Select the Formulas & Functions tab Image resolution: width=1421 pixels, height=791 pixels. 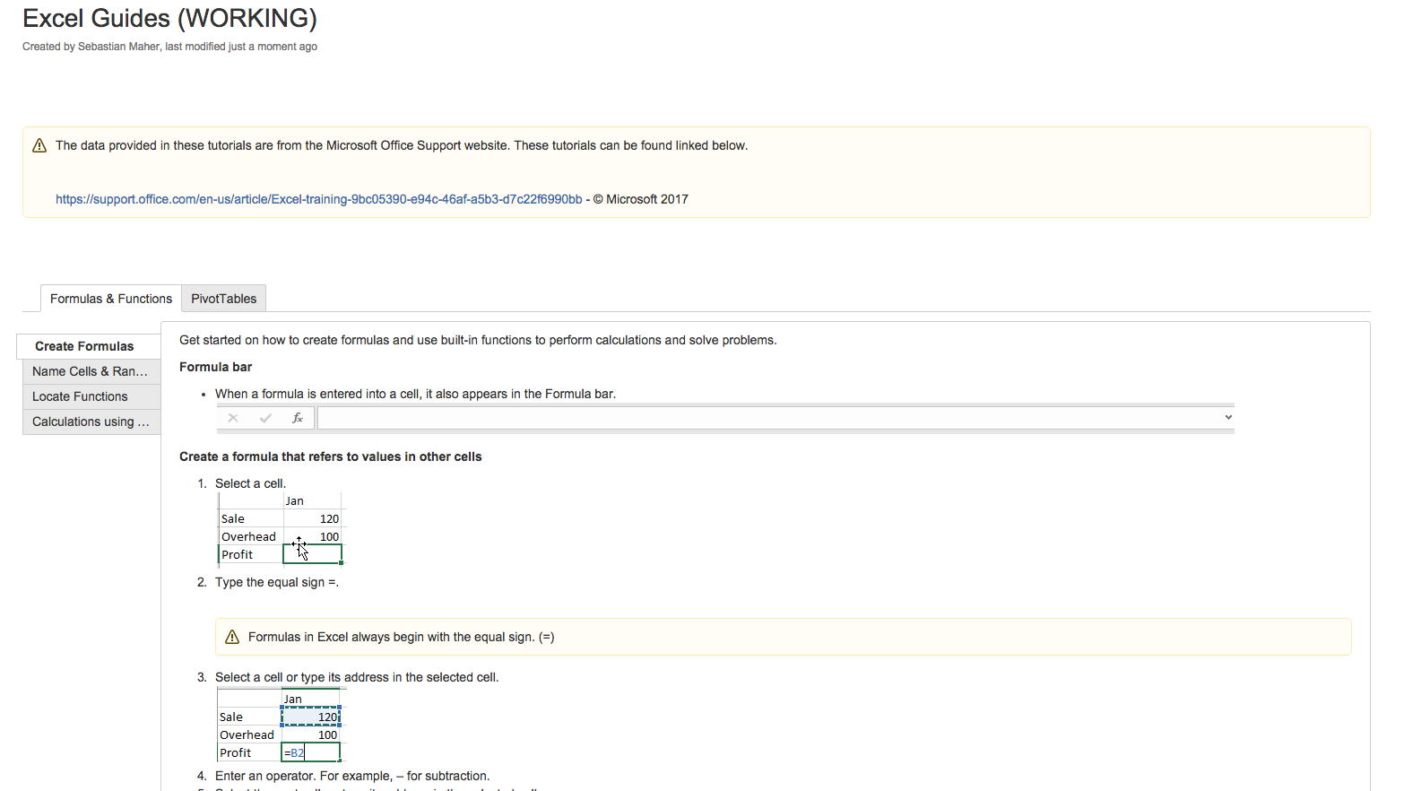click(111, 299)
